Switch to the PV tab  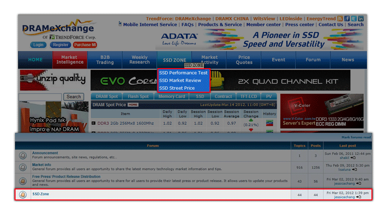[x=269, y=97]
